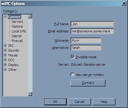The height and width of the screenshot is (108, 128).
Task: Select the Sounds category label
Action: click(x=14, y=50)
